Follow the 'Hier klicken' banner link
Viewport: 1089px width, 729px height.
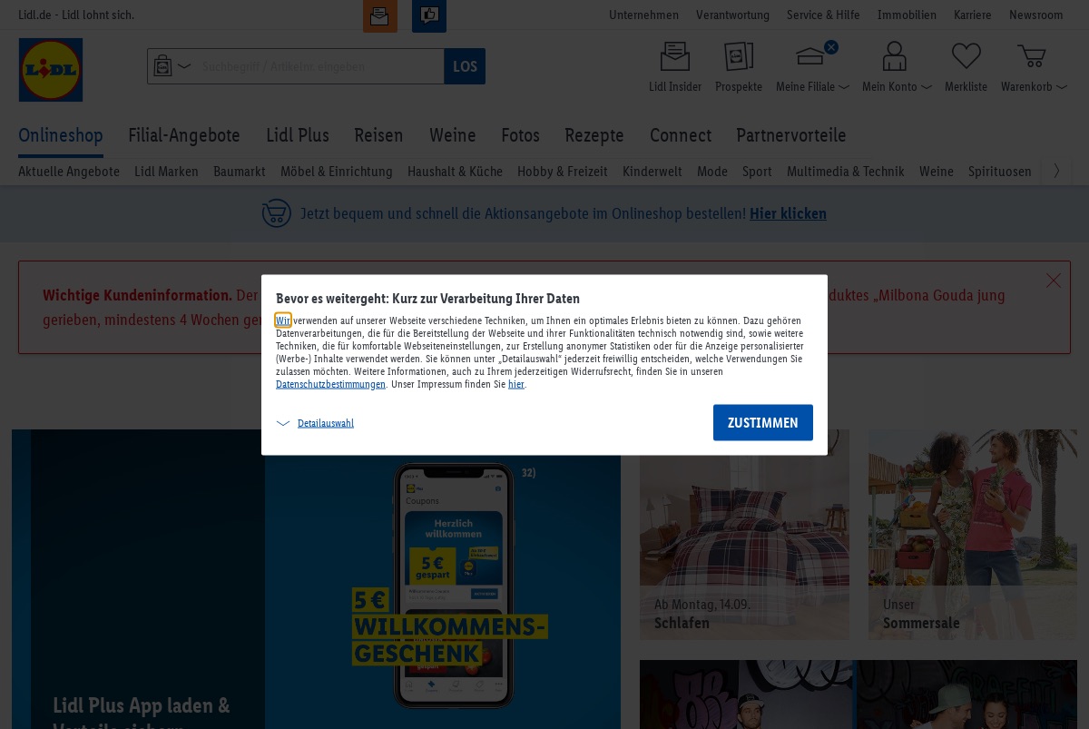point(788,213)
